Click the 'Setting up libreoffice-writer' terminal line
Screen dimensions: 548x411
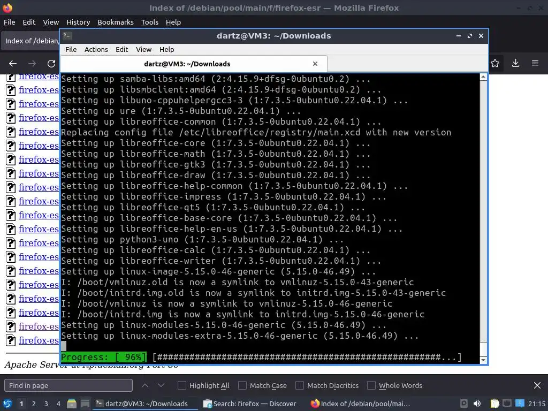coord(221,261)
